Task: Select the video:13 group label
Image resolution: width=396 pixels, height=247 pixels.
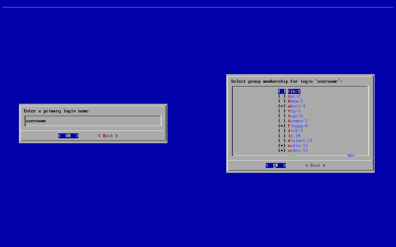Action: [x=298, y=151]
